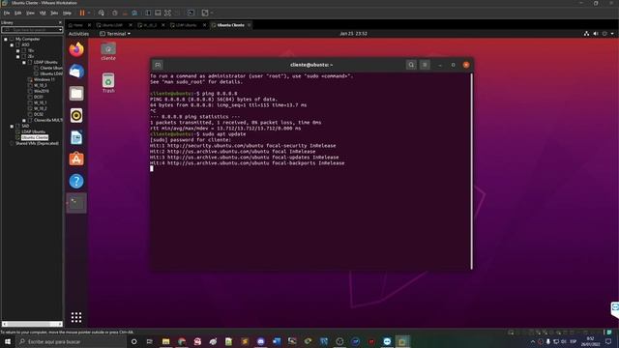Image resolution: width=619 pixels, height=348 pixels.
Task: Click Activities in the Ubuntu top bar
Action: point(78,34)
